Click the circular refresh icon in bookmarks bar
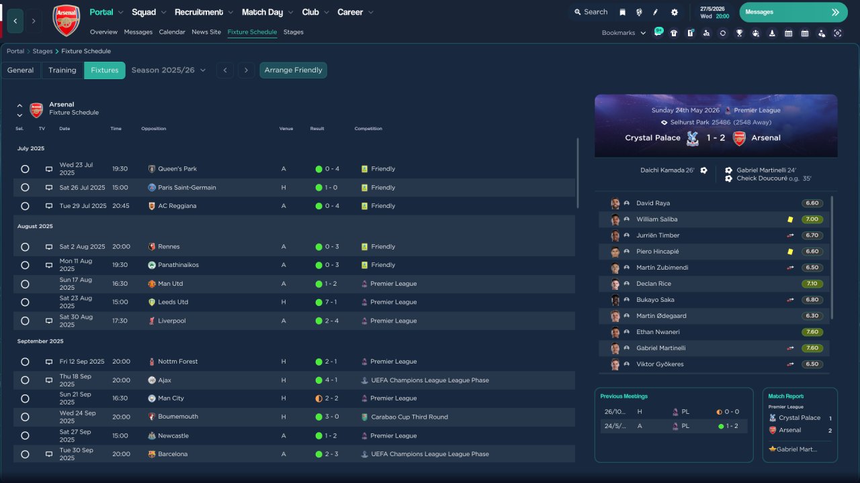The width and height of the screenshot is (860, 483). pos(723,33)
